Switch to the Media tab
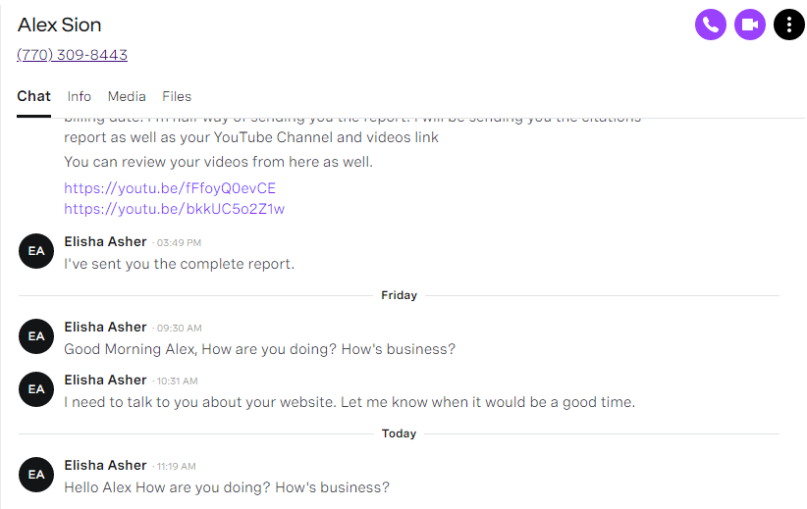This screenshot has width=807, height=509. [x=127, y=97]
